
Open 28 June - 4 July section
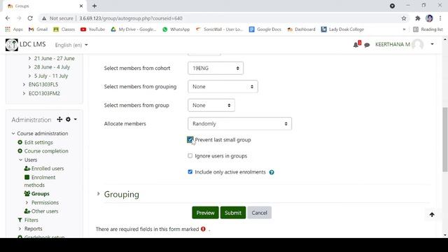[x=52, y=67]
